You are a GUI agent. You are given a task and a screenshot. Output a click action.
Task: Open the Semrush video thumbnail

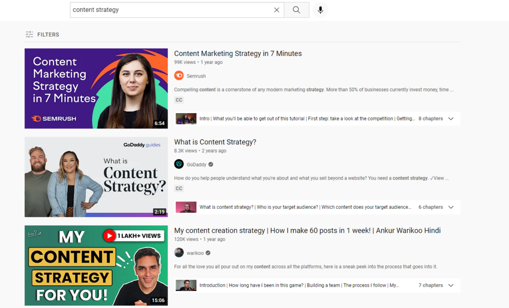(96, 88)
